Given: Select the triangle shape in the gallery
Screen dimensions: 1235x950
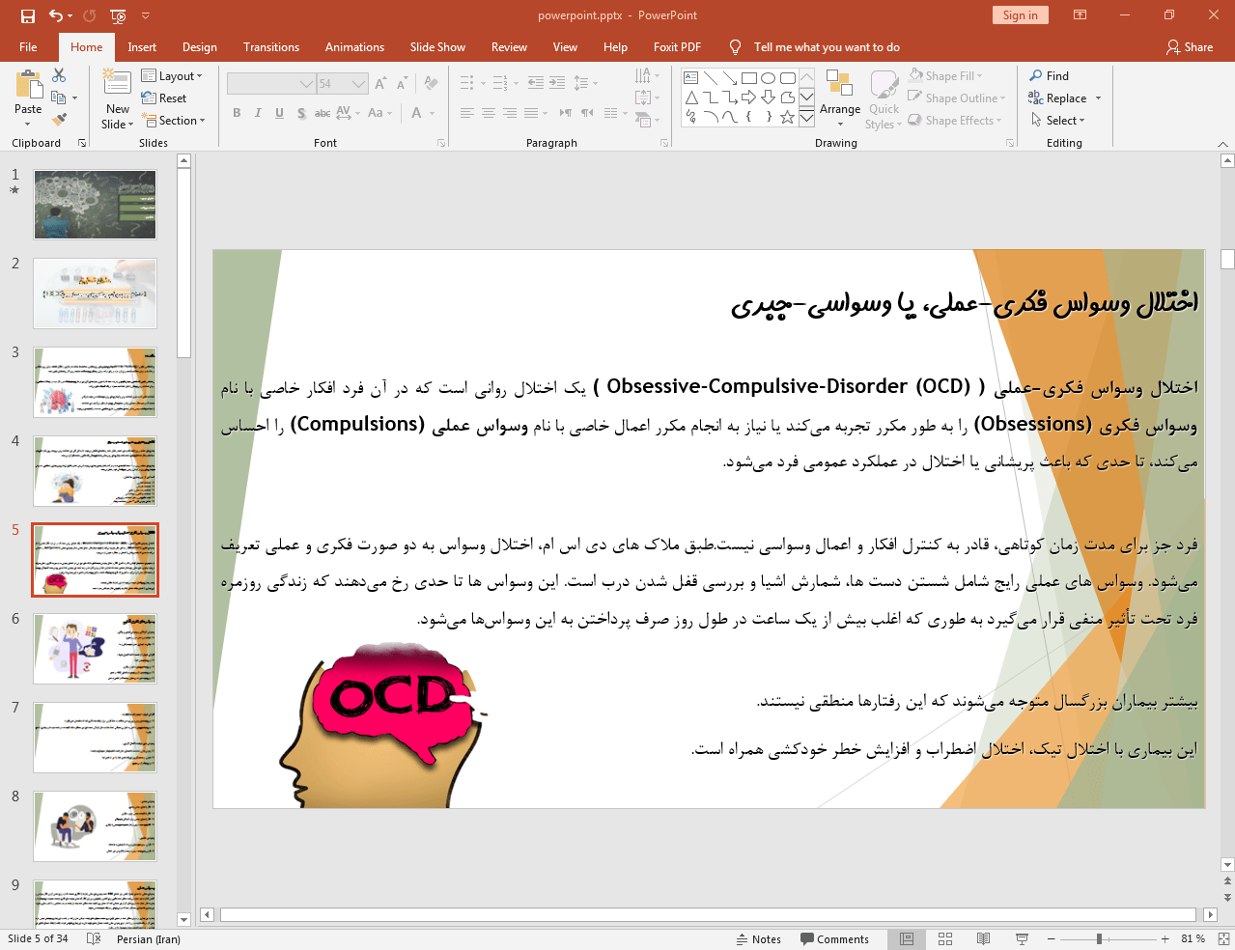Looking at the screenshot, I should [x=691, y=98].
